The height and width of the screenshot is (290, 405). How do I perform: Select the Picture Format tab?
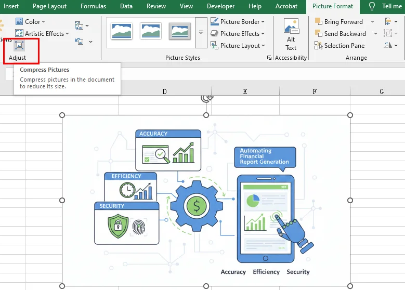click(333, 6)
